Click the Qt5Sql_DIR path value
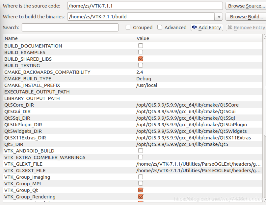Image resolution: width=266 pixels, height=205 pixels. pyautogui.click(x=186, y=118)
